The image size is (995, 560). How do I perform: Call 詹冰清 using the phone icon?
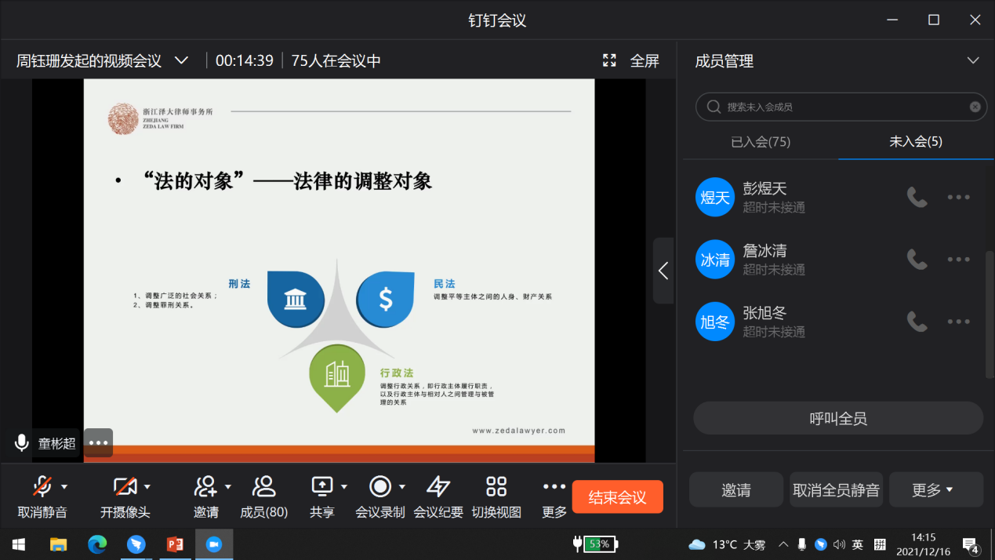[917, 259]
